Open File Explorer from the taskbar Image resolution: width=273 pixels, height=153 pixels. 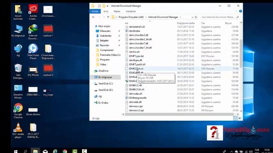point(35,151)
